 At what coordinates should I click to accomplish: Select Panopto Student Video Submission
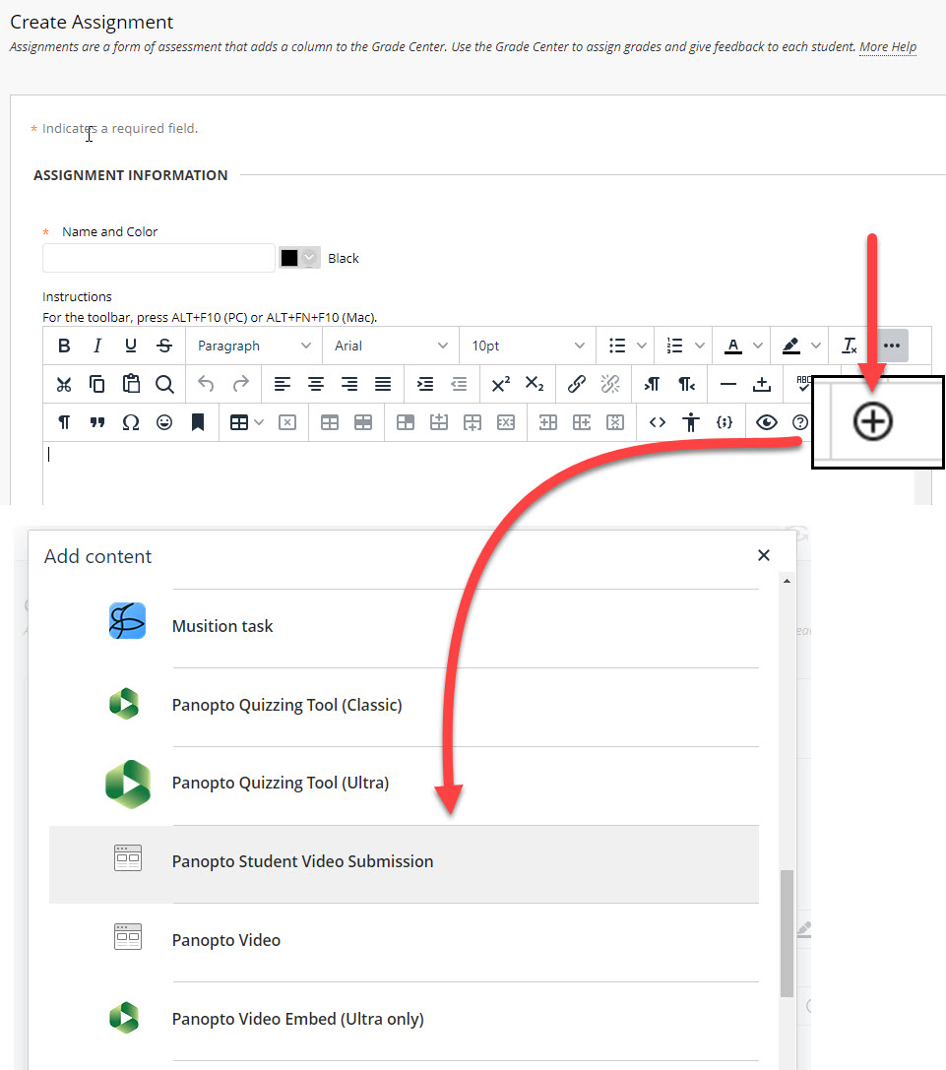tap(404, 862)
